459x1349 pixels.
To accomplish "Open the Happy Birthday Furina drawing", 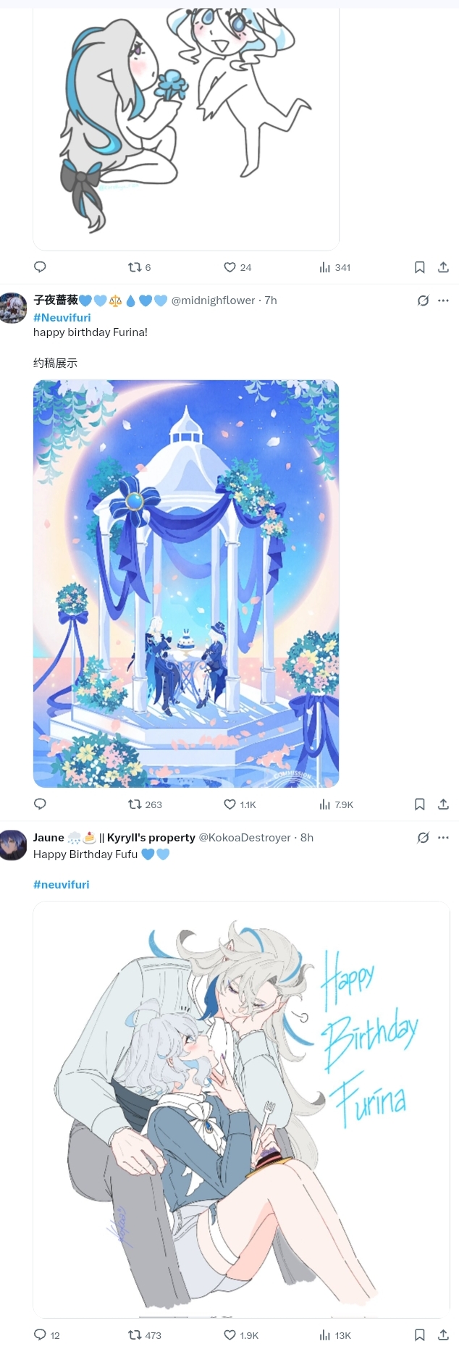I will 242,1109.
